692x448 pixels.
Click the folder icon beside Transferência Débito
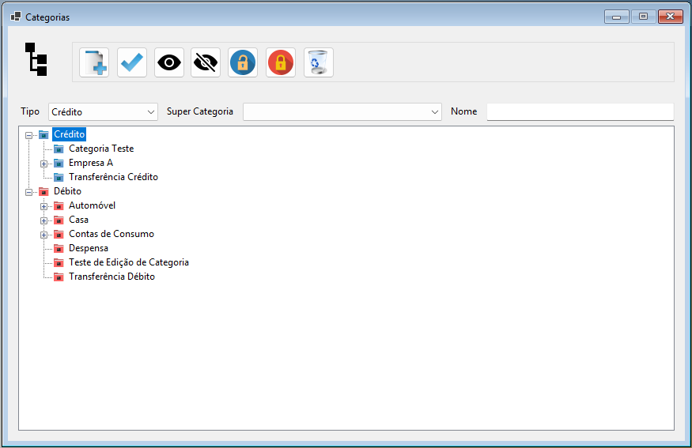point(59,277)
